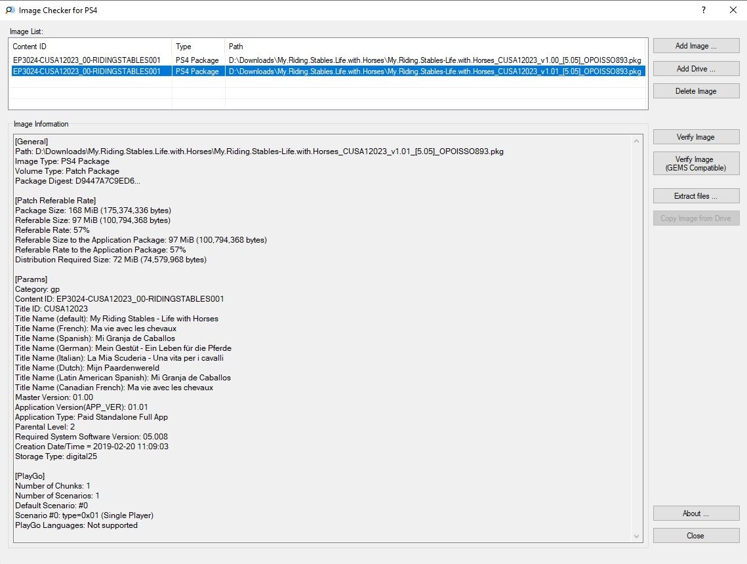Click the 'Parental Level: 2' line

coord(45,427)
